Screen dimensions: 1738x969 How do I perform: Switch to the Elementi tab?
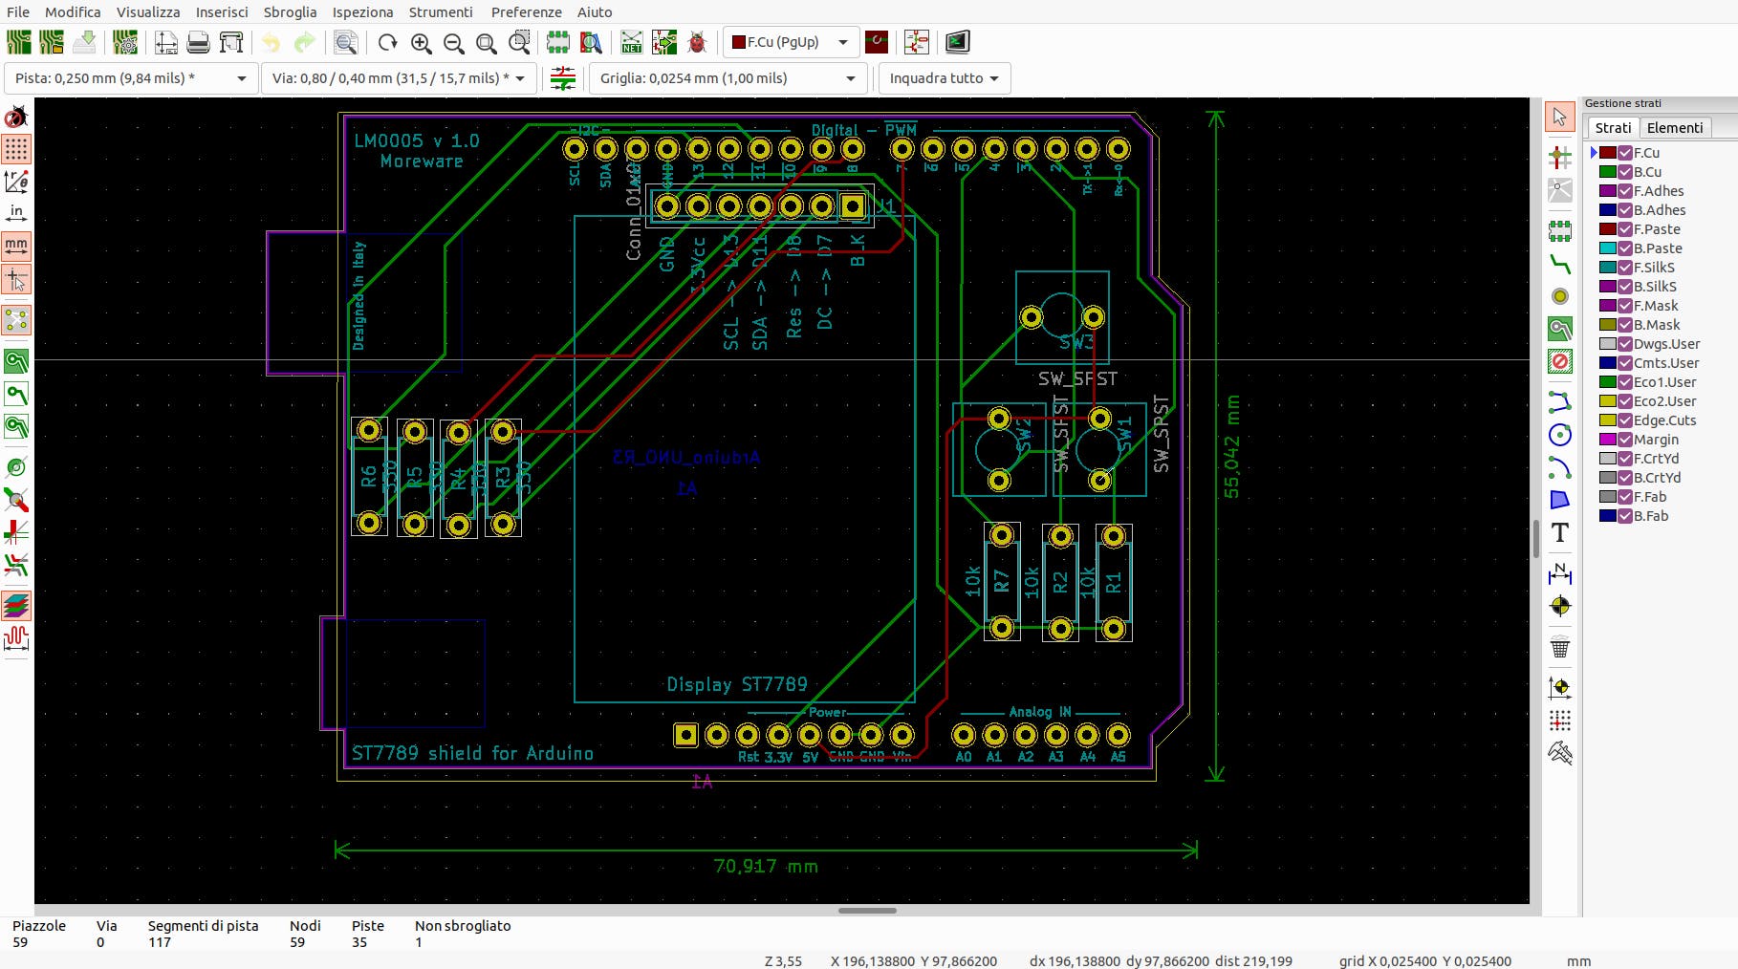[1675, 127]
